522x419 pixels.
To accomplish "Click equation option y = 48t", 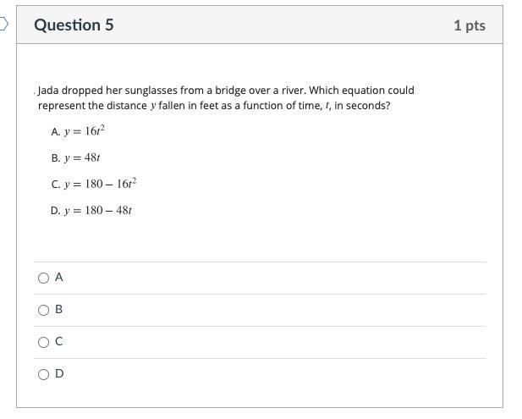I will [x=76, y=157].
